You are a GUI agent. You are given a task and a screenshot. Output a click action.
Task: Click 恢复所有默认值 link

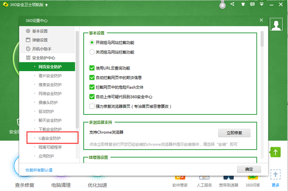click(x=39, y=170)
